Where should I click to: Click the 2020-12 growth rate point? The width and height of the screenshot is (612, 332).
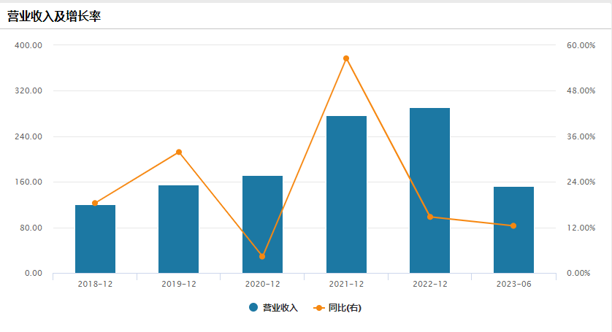[x=262, y=256]
